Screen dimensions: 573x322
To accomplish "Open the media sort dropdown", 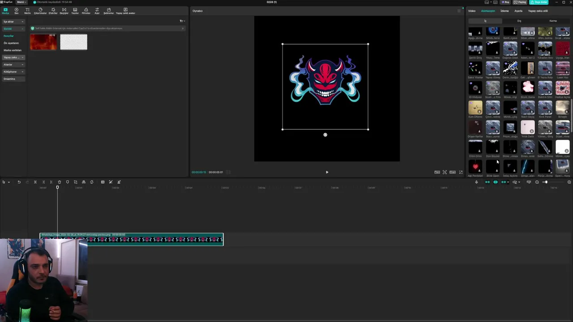I will (182, 21).
